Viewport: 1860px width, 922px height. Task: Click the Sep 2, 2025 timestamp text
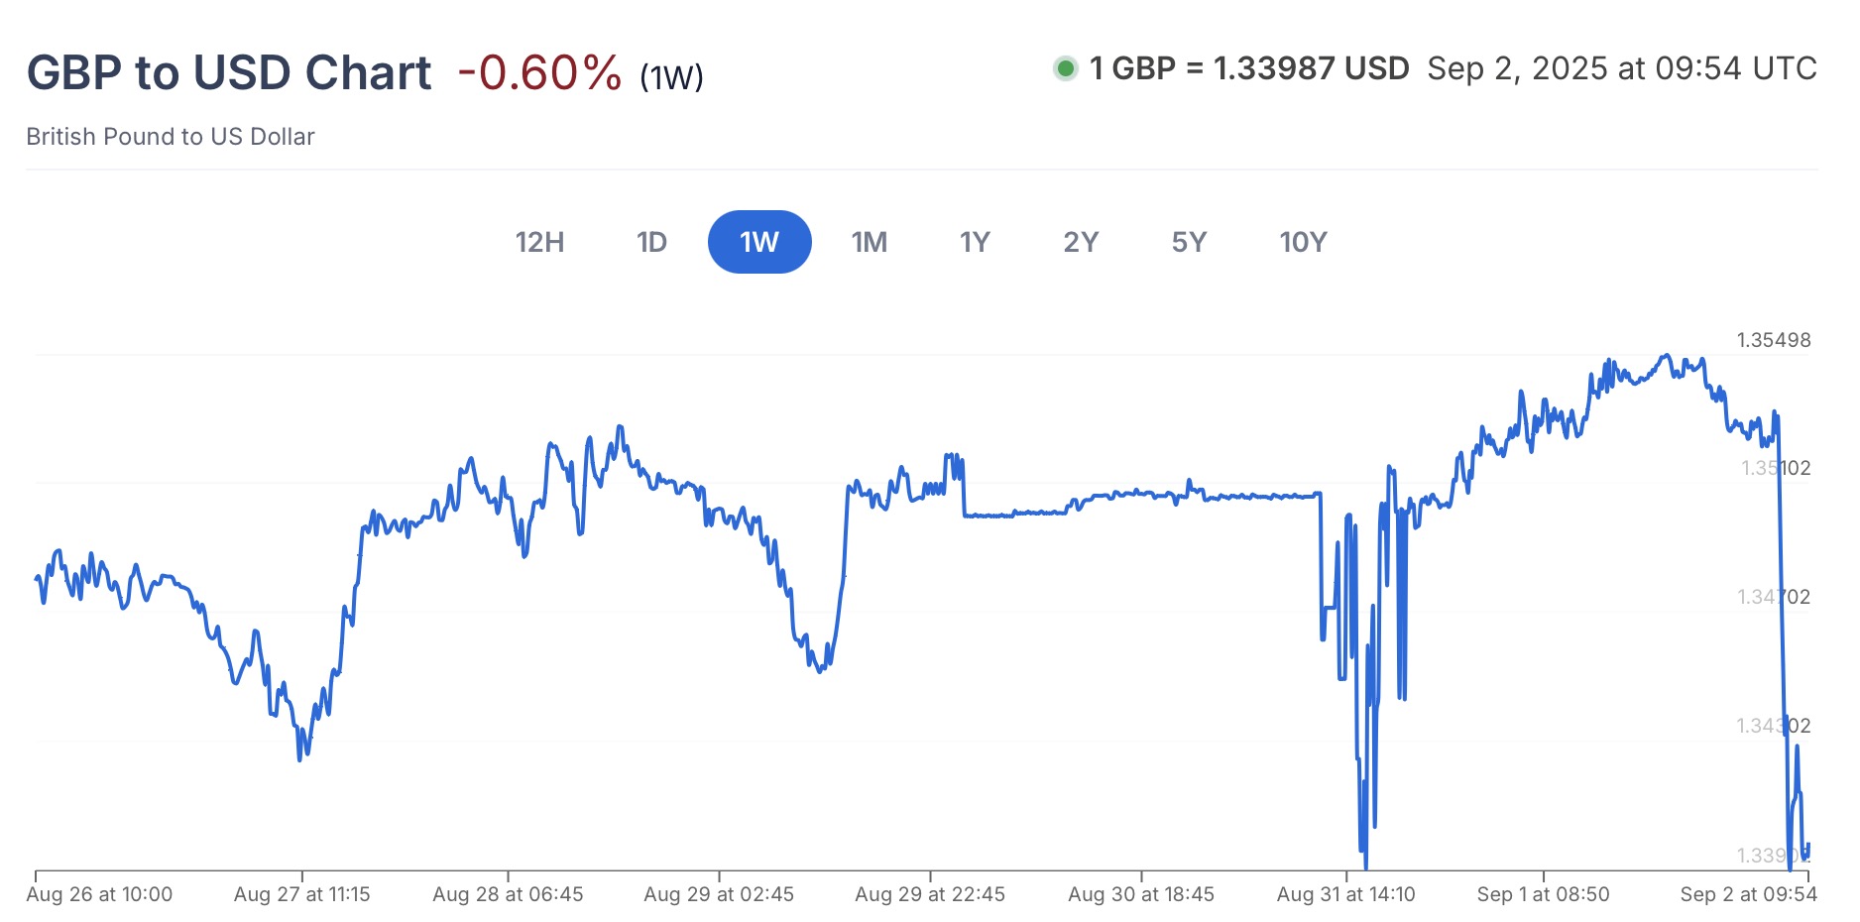click(1621, 68)
